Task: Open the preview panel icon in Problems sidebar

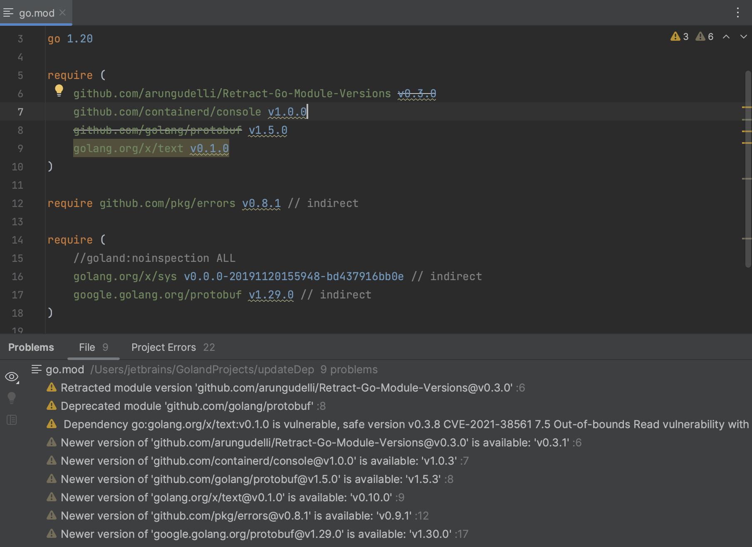Action: point(12,420)
